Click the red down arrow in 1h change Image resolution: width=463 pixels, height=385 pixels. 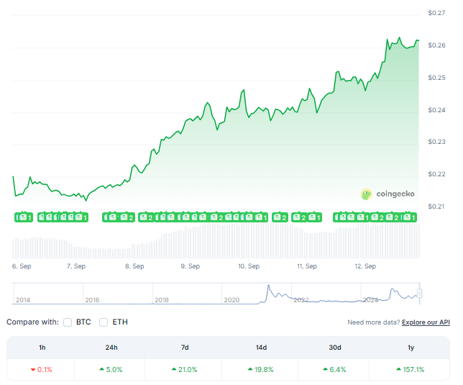pyautogui.click(x=33, y=370)
